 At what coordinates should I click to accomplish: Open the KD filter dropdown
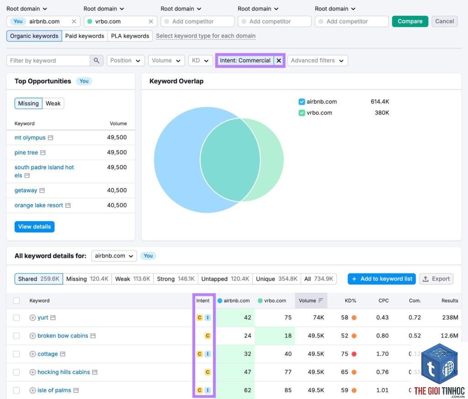click(201, 61)
